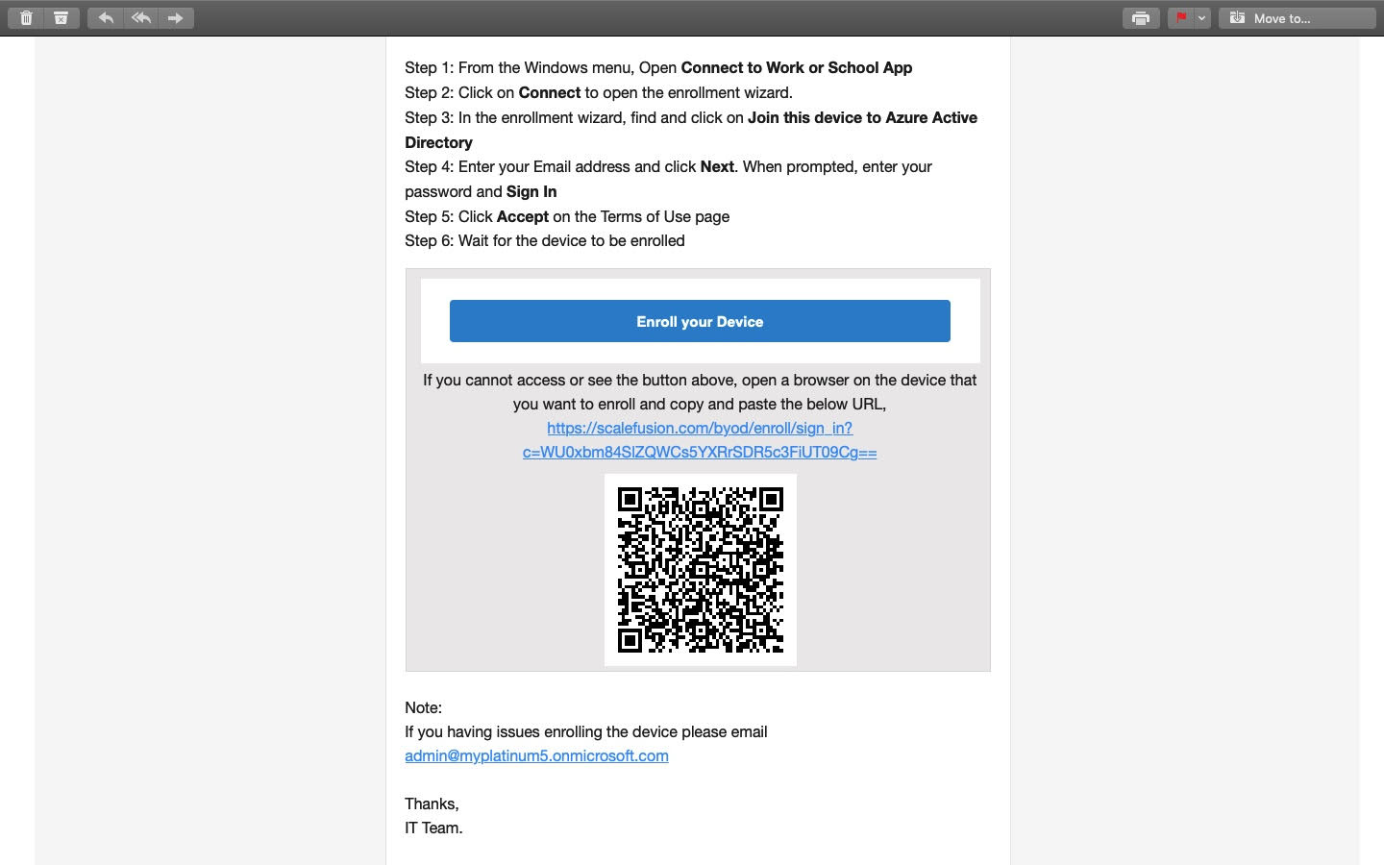This screenshot has height=865, width=1384.
Task: Click the second line of the enrollment URL
Action: (700, 452)
